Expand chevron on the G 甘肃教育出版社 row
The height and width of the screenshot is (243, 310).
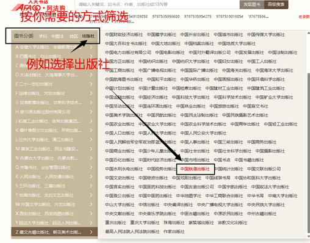91,103
